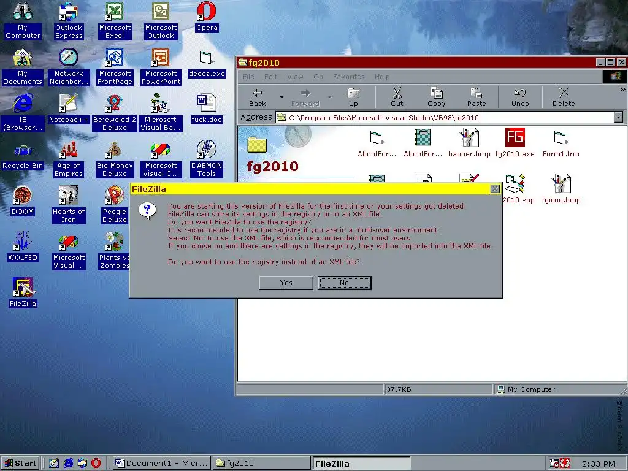This screenshot has width=628, height=471.
Task: Select Form1.frm file in fg2010 folder
Action: 561,143
